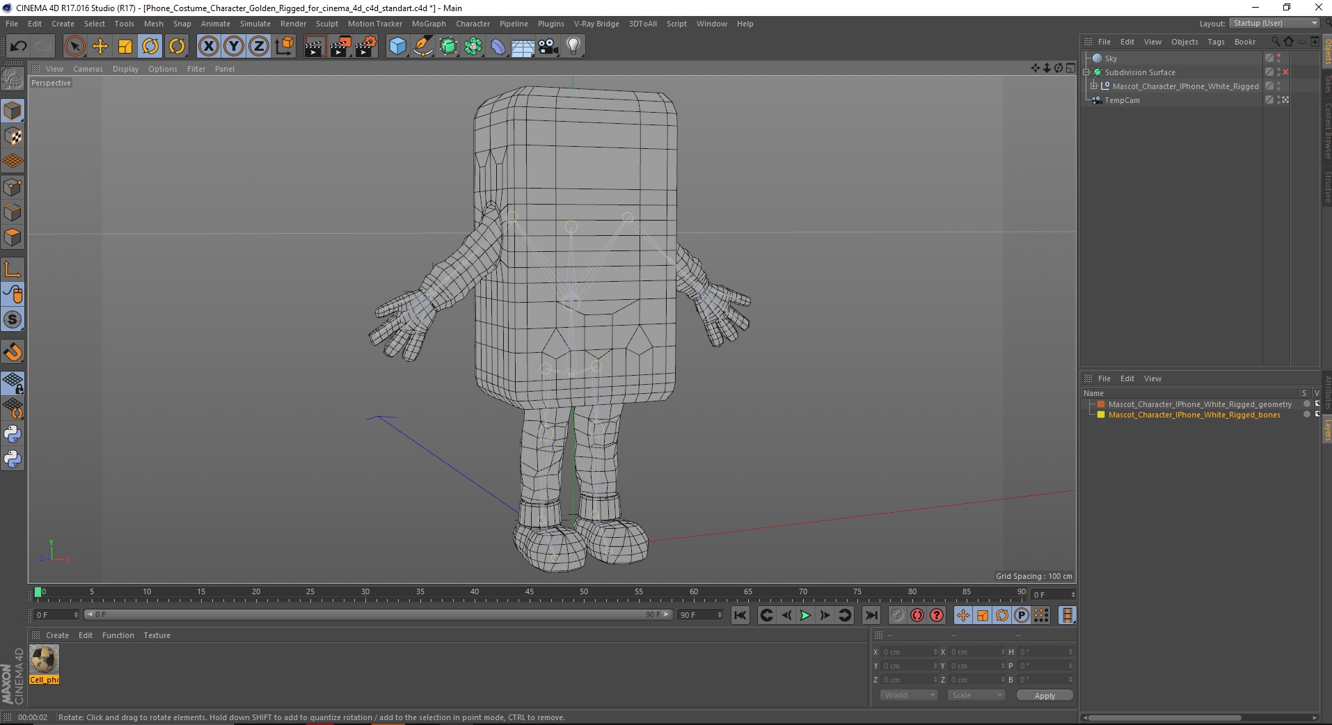Click the magnet tweak icon

[13, 352]
